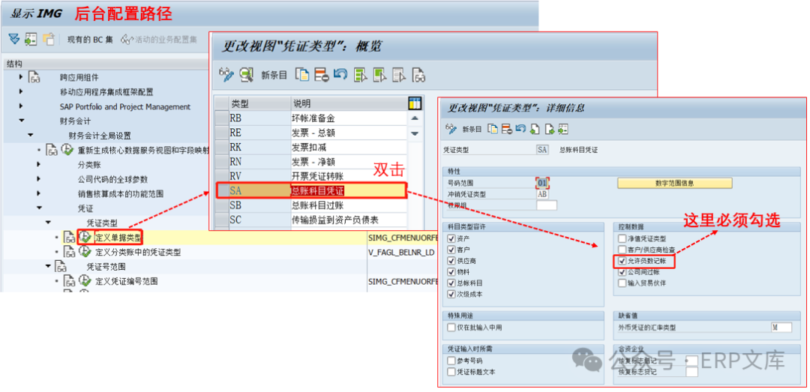Click the delete row icon in overview toolbar
The height and width of the screenshot is (392, 810).
click(322, 74)
